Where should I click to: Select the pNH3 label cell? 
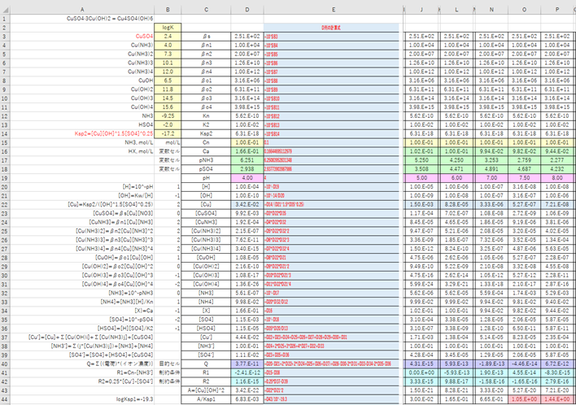[206, 160]
